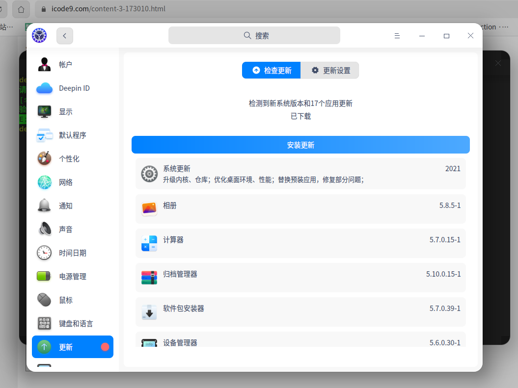Click the Album (相册) app icon
Image resolution: width=518 pixels, height=388 pixels.
coord(149,208)
